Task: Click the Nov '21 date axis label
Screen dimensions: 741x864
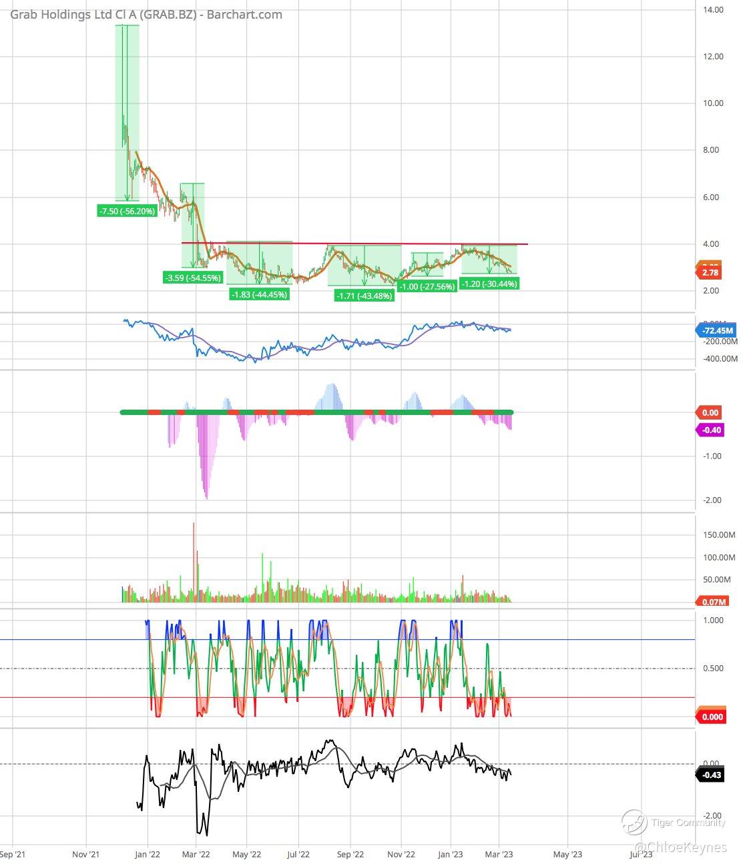Action: click(85, 854)
